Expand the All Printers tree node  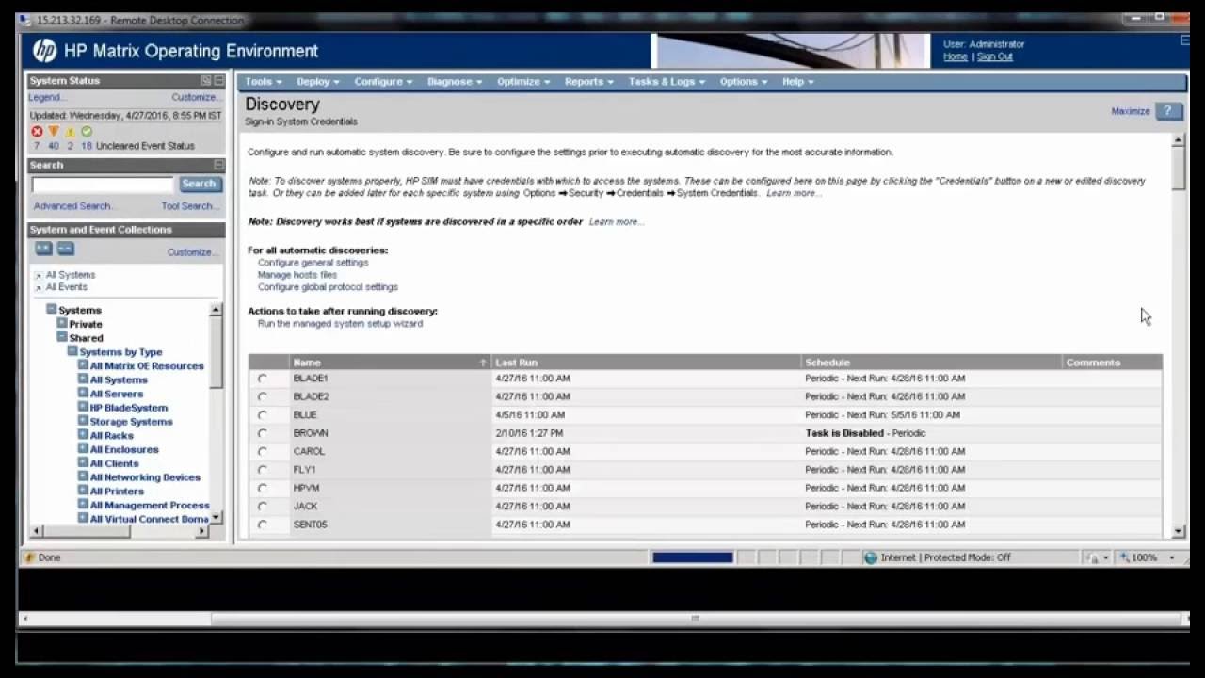coord(83,491)
